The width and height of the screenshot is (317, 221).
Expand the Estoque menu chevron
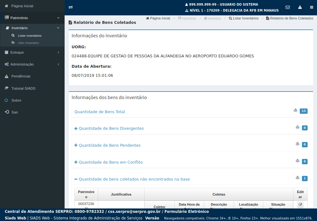[58, 52]
